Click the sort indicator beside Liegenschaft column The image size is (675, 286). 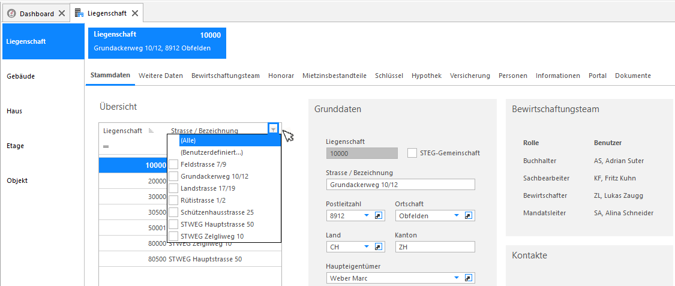pos(151,130)
